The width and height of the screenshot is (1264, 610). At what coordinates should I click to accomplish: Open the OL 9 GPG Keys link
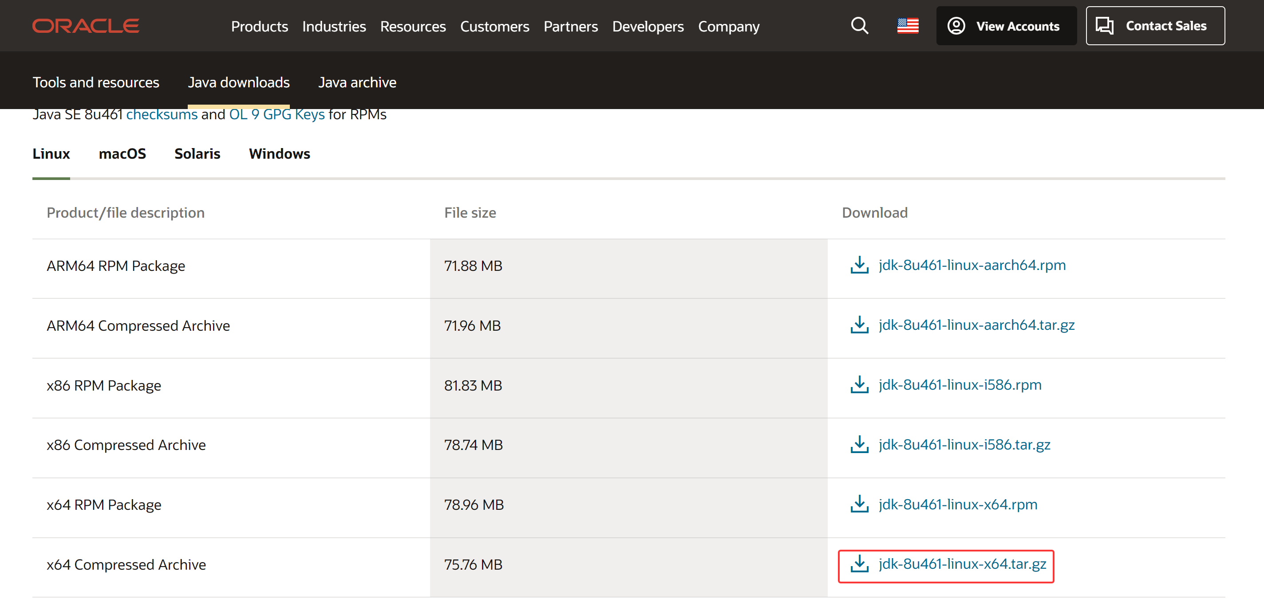277,115
